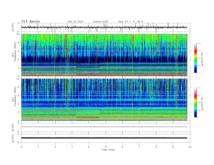Click the ch.2 spectrogram panel

click(x=104, y=99)
